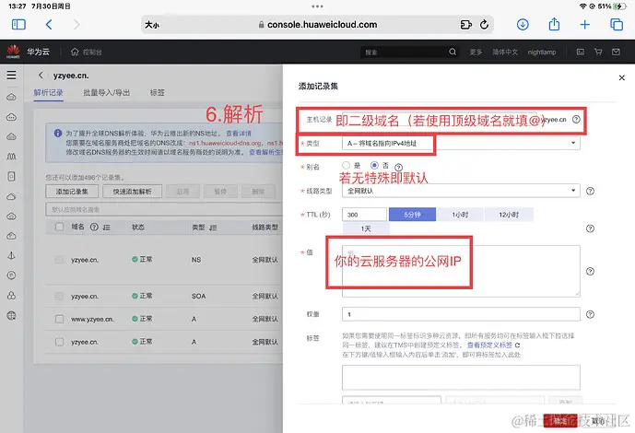Select the 1小时 TTL preset

point(460,215)
